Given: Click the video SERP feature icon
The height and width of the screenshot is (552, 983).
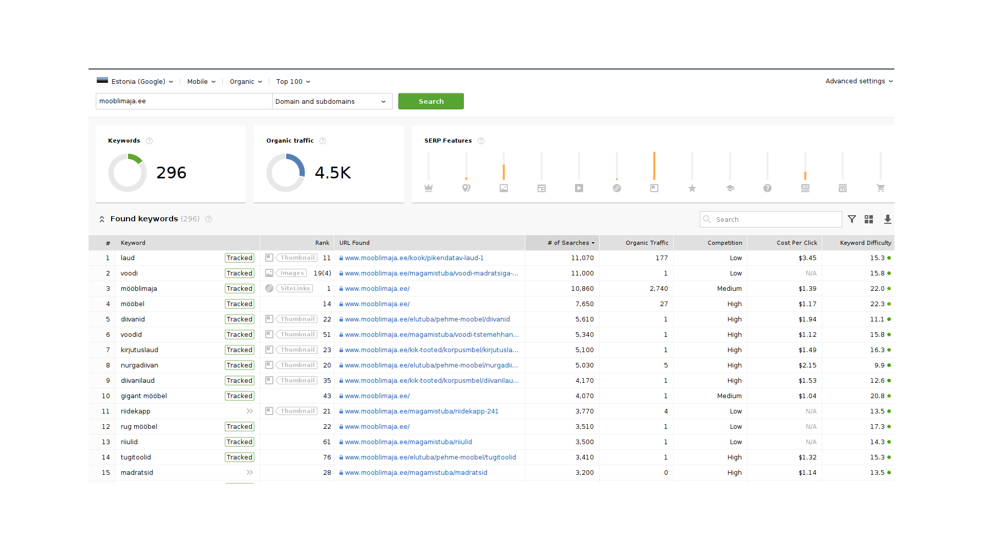Looking at the screenshot, I should tap(579, 188).
